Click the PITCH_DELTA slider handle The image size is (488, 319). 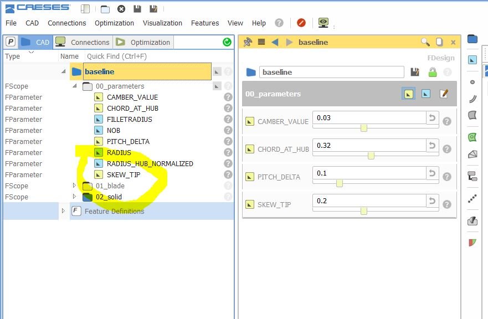coord(339,183)
